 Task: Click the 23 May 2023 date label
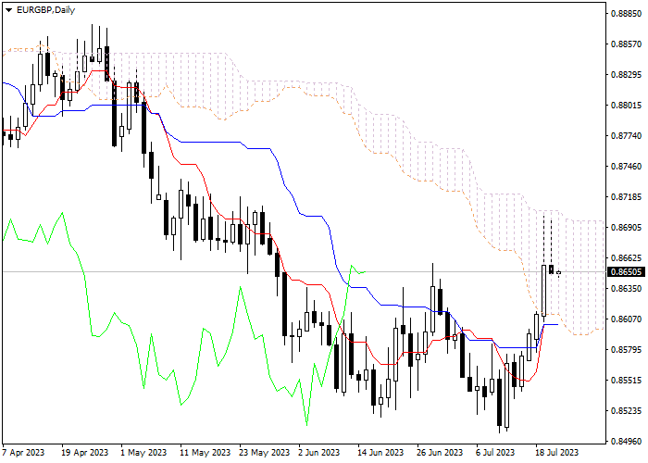(x=265, y=453)
